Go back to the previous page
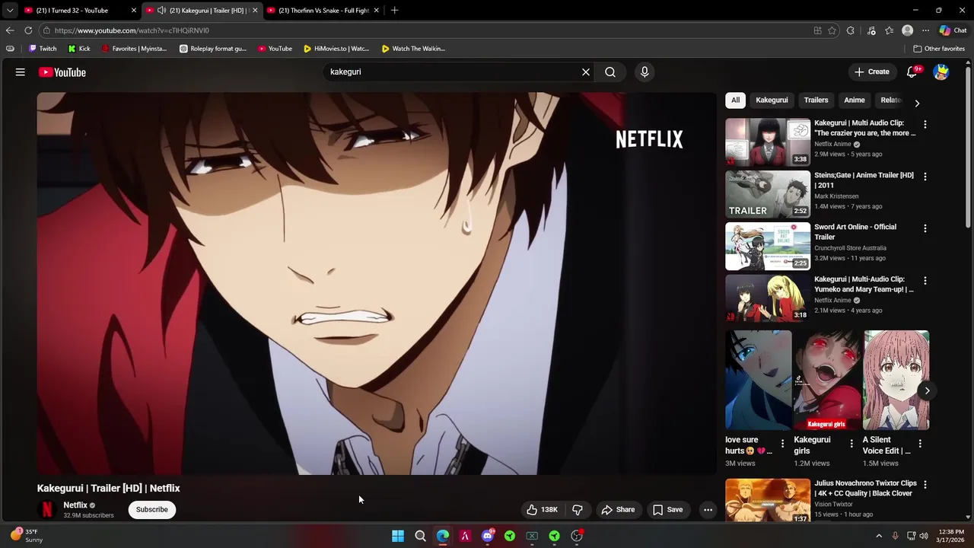This screenshot has width=974, height=548. pos(9,30)
